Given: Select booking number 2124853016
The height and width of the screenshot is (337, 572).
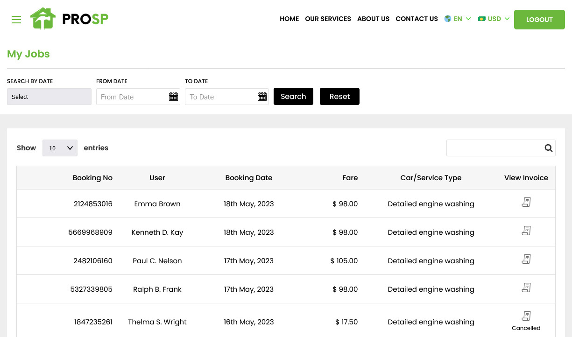Looking at the screenshot, I should [x=93, y=204].
